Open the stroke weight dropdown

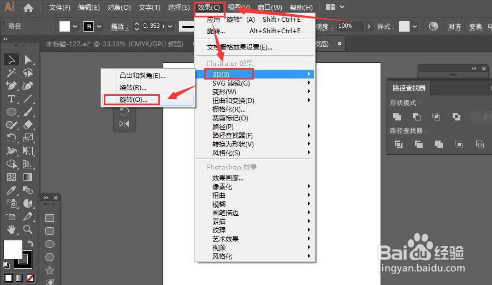170,26
